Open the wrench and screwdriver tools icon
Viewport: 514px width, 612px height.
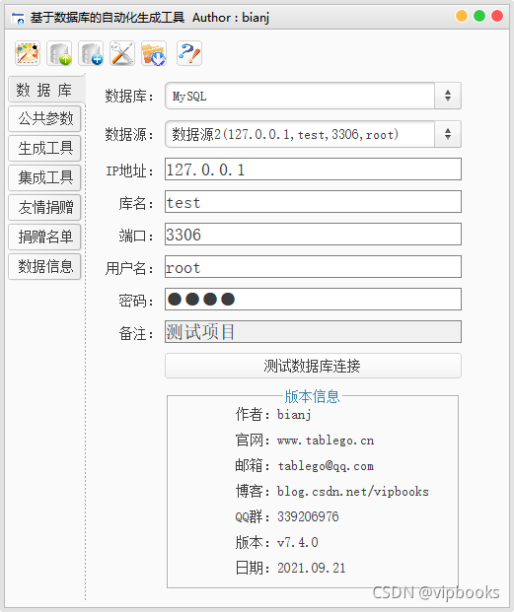point(122,53)
